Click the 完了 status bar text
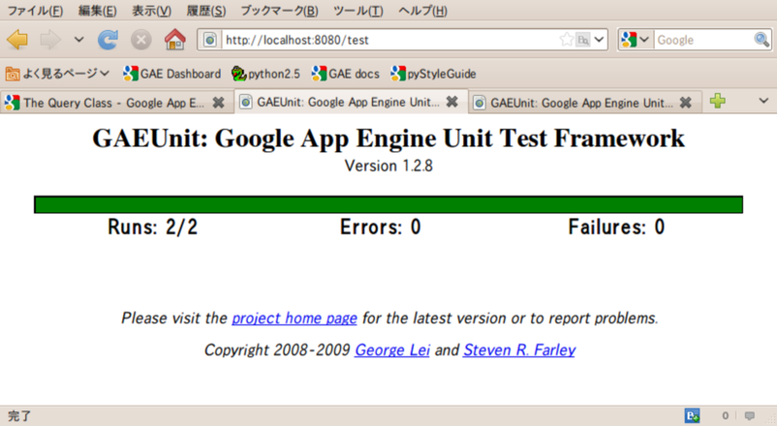 pos(19,416)
